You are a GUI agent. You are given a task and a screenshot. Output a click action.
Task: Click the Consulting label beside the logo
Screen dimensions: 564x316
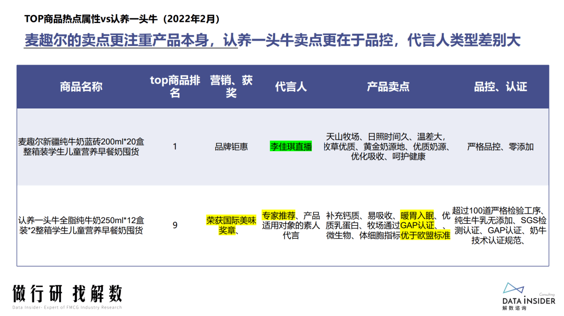pos(548,296)
